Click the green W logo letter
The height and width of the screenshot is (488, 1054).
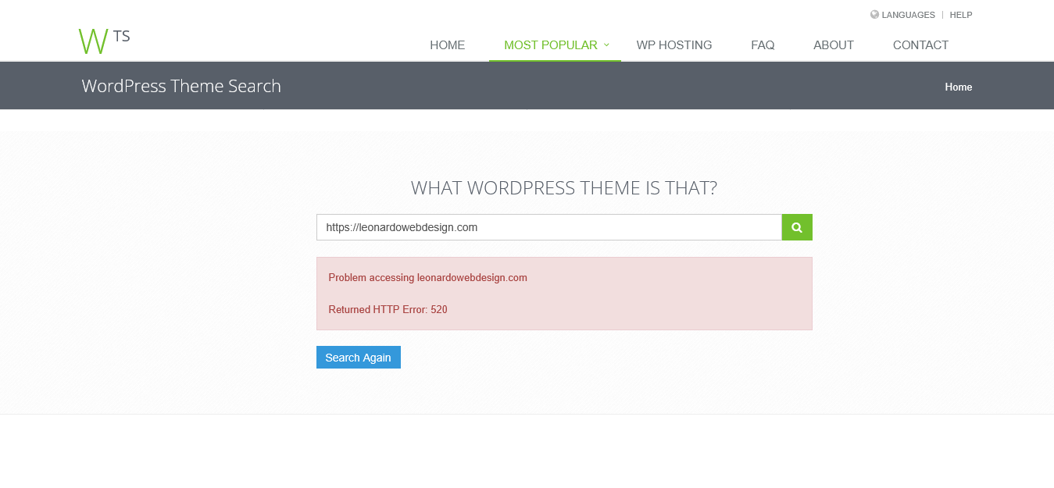93,41
